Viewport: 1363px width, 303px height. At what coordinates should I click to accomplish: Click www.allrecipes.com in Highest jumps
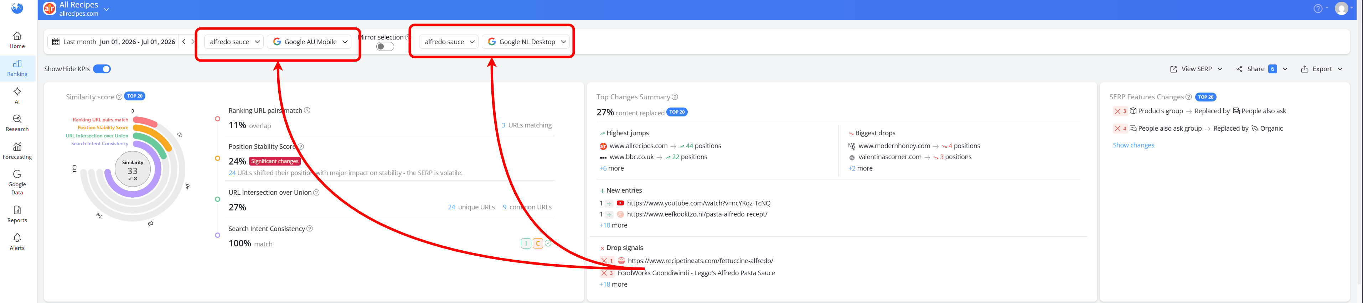click(x=638, y=146)
